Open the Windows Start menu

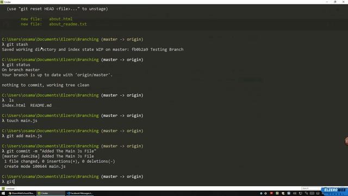click(3, 193)
